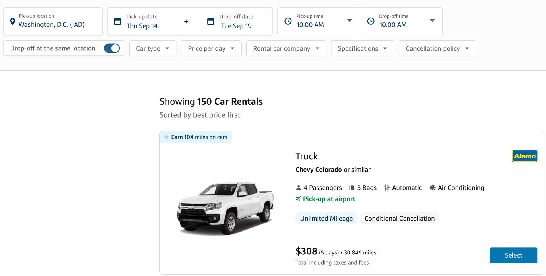Click the airplane icon next to Pick-up at airport
This screenshot has height=276, width=546.
[298, 199]
